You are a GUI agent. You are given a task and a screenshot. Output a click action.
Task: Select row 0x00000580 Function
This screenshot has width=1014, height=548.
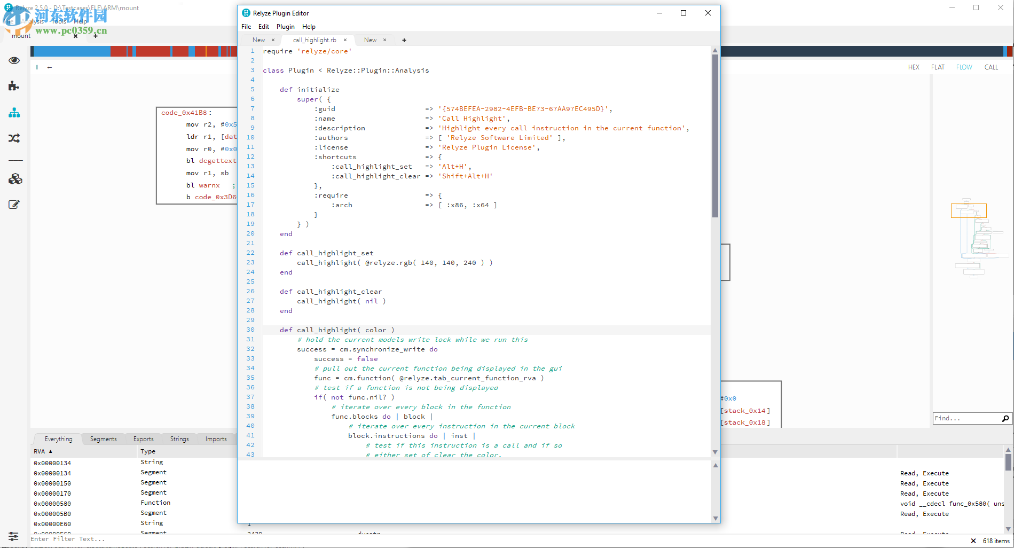[133, 503]
